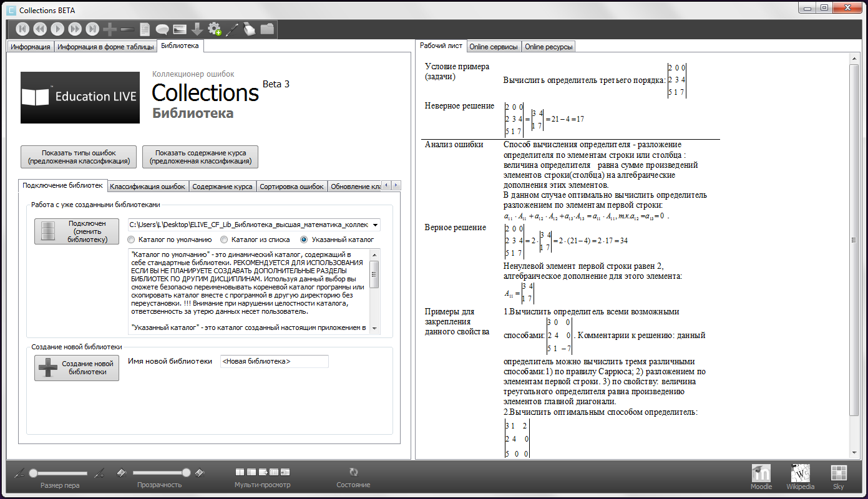Click the down arrow toolbar icon
The image size is (868, 499).
pyautogui.click(x=197, y=29)
